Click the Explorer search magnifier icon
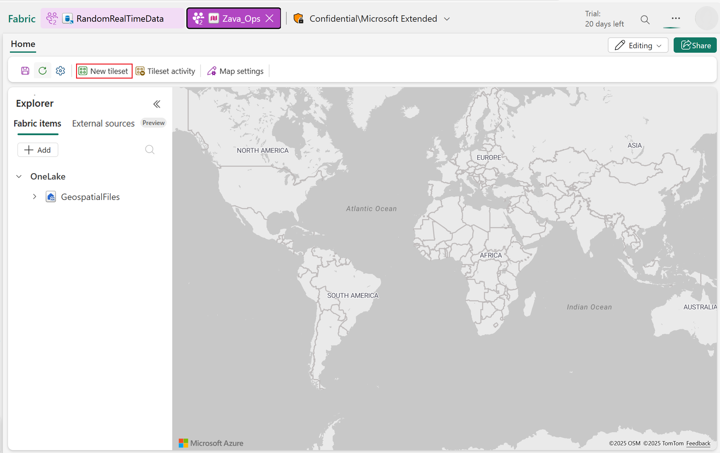This screenshot has width=720, height=453. (150, 150)
